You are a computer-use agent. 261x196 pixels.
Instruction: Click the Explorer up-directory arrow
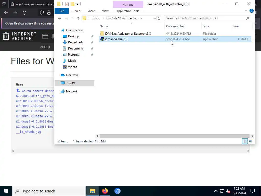coord(78,18)
